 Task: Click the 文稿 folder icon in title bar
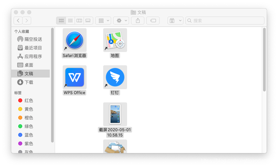pos(133,12)
